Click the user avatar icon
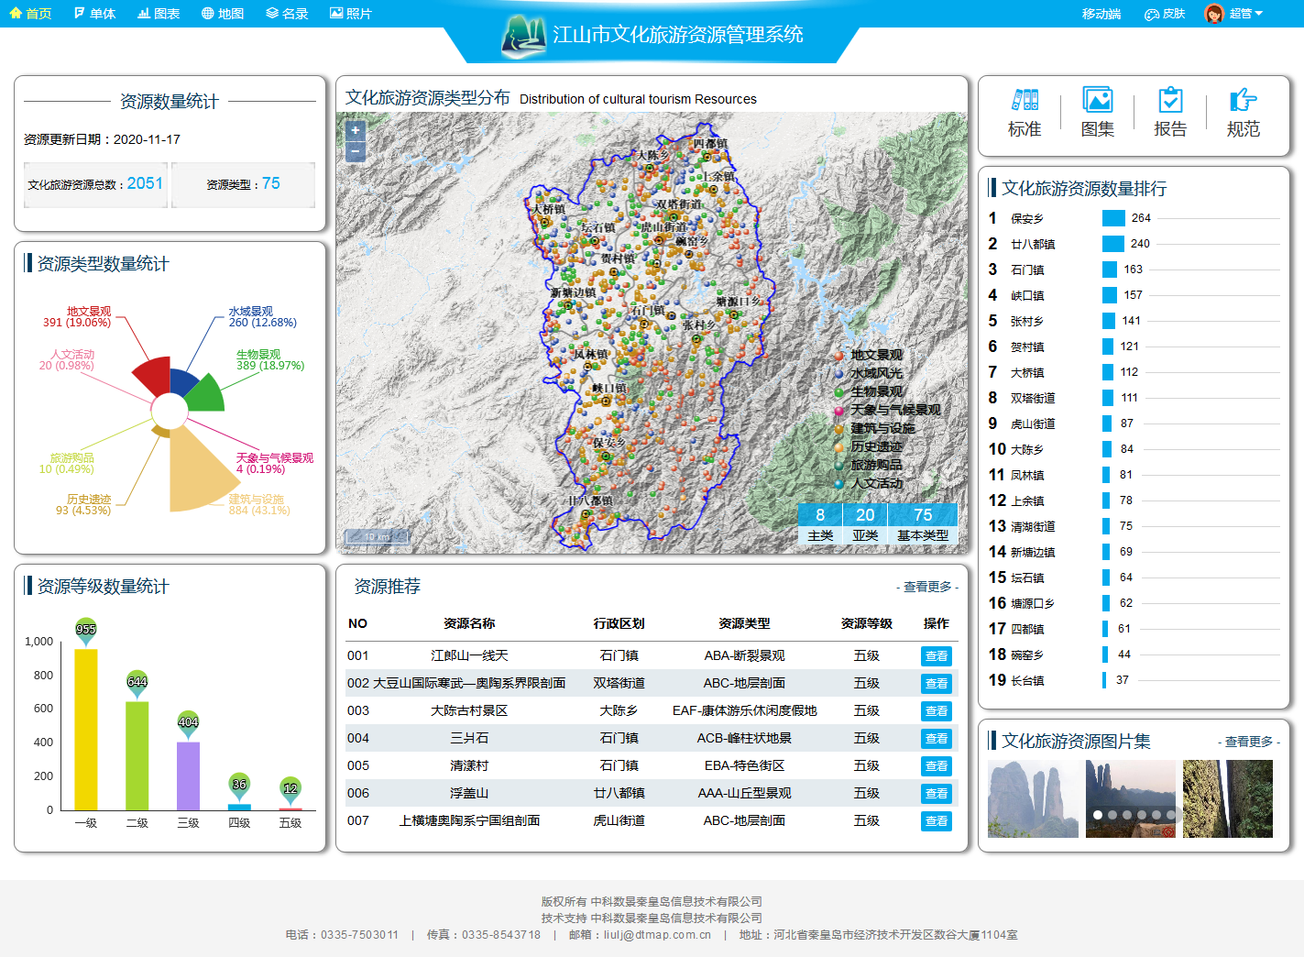Screen dimensions: 1304x957 (x=1214, y=14)
